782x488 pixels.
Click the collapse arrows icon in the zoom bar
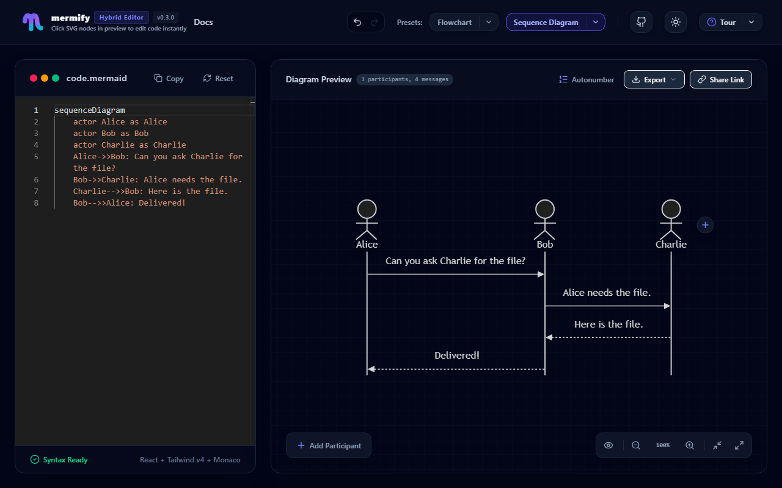(x=717, y=445)
